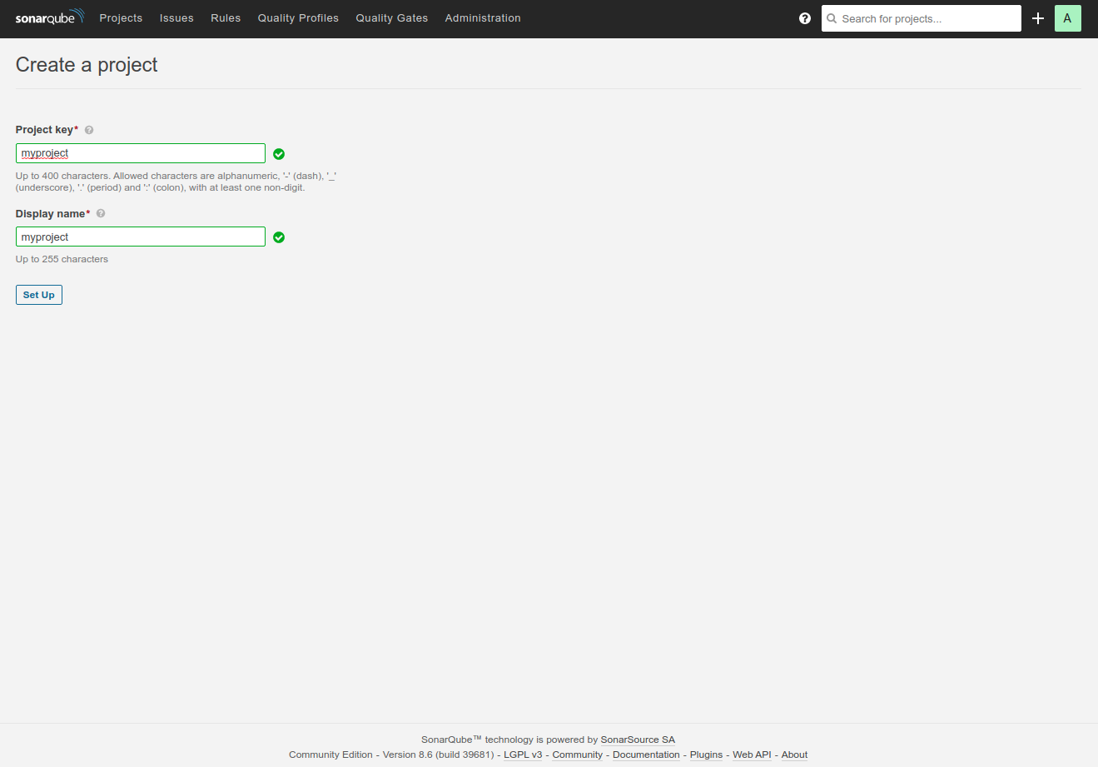Screen dimensions: 1098x767
Task: Open the user account avatar menu
Action: coord(1067,17)
